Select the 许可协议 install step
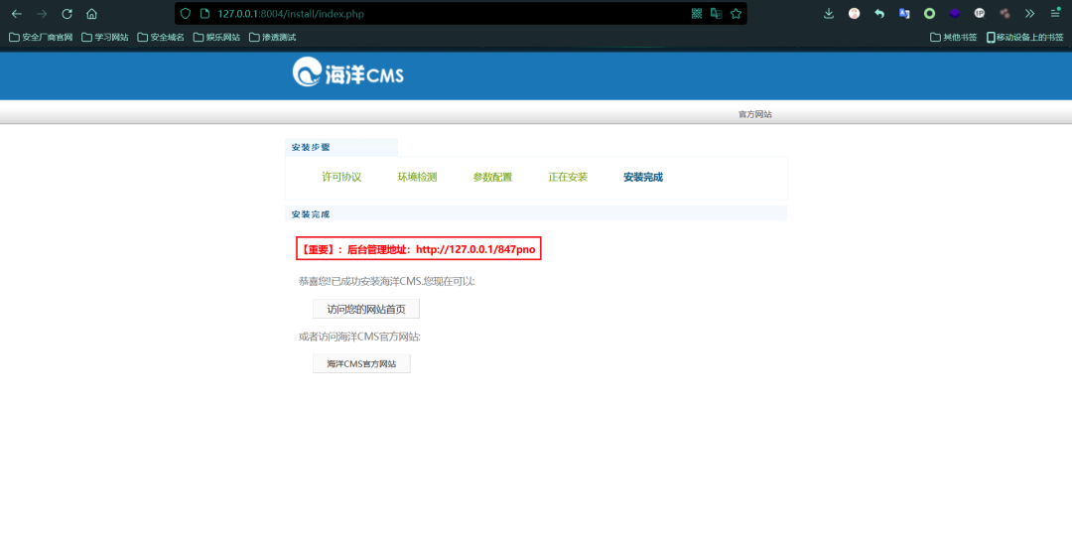Screen dimensions: 1072x544 [x=341, y=177]
